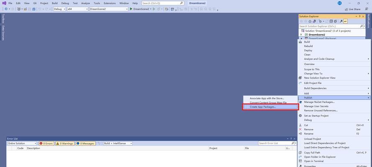The image size is (372, 167).
Task: Choose Manage User Secrets entry
Action: [334, 106]
